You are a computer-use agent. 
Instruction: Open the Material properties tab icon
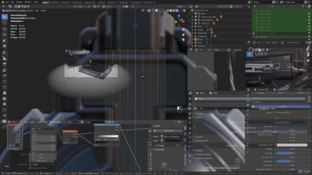pyautogui.click(x=190, y=156)
